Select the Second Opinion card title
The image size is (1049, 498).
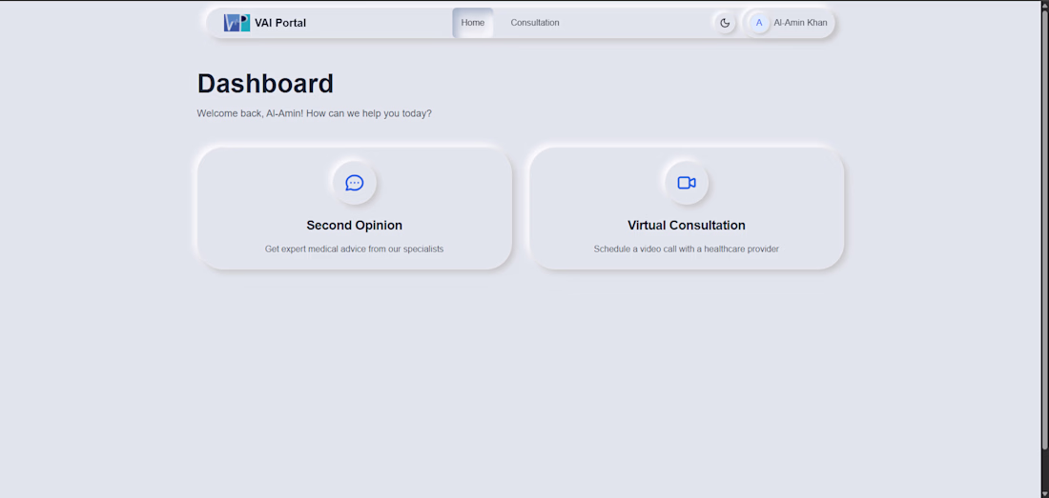point(354,226)
